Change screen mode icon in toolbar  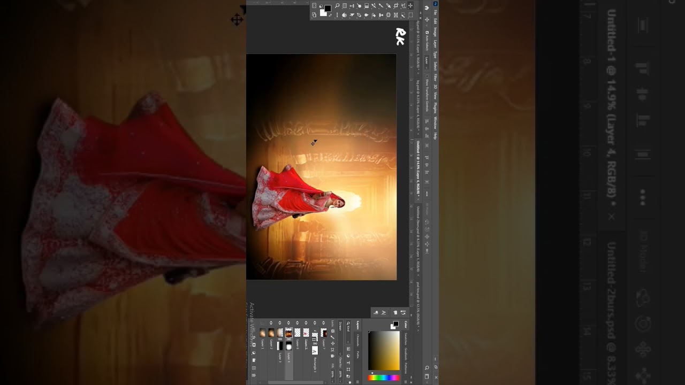314,15
